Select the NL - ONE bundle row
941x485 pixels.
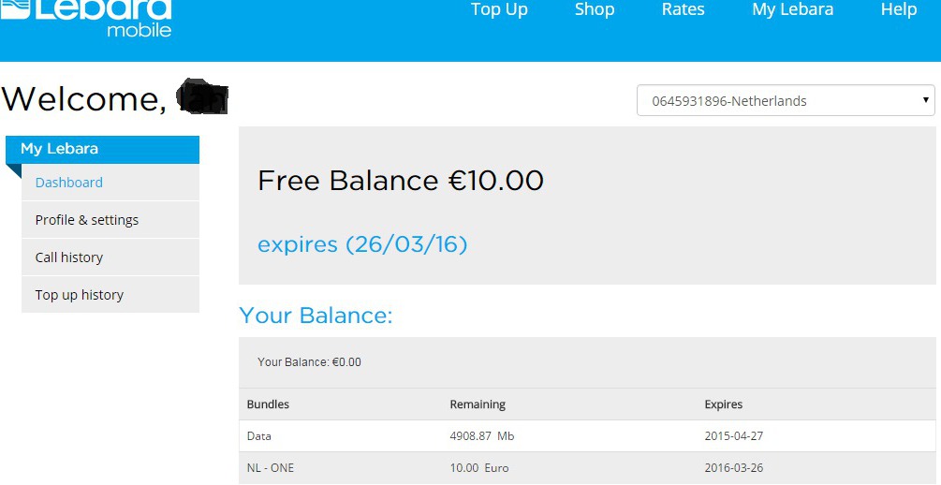[x=586, y=468]
